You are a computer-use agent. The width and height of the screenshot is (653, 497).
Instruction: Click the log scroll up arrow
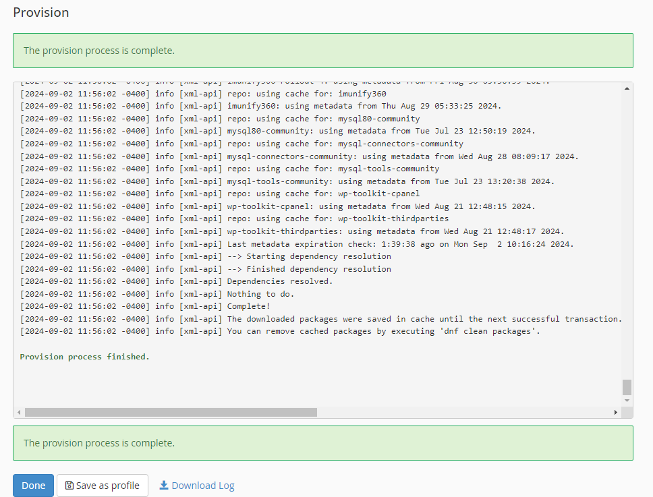[x=627, y=88]
